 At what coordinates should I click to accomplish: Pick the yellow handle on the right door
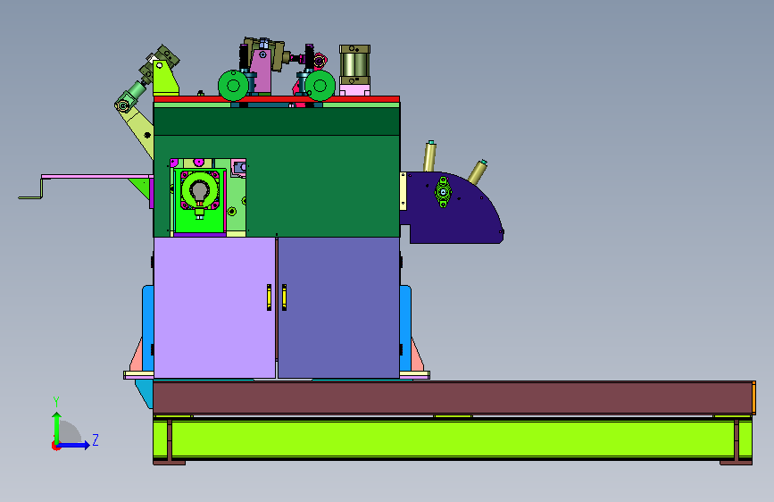pos(284,297)
